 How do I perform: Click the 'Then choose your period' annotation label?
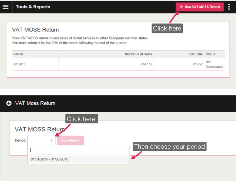pyautogui.click(x=169, y=147)
